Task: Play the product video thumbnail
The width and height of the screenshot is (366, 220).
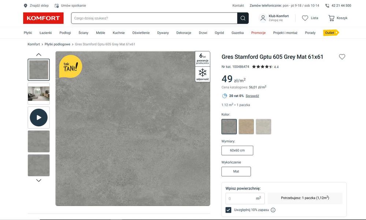Action: (38, 118)
